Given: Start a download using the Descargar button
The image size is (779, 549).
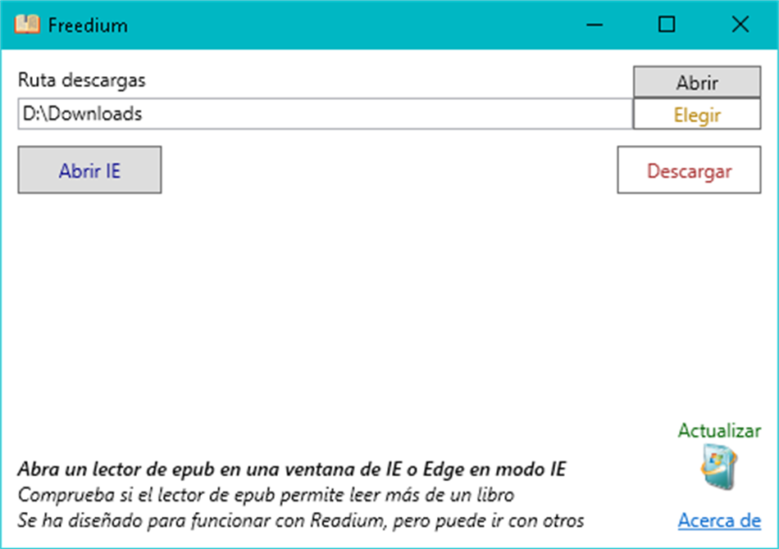Looking at the screenshot, I should point(689,170).
